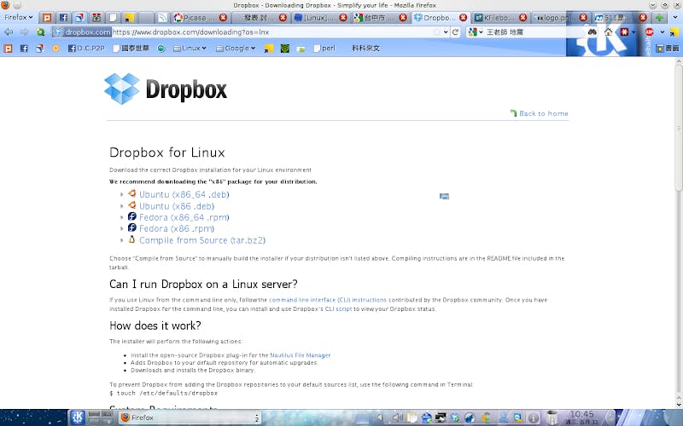Open the Google bookmarks folder dropdown
This screenshot has width=683, height=426.
pyautogui.click(x=236, y=49)
